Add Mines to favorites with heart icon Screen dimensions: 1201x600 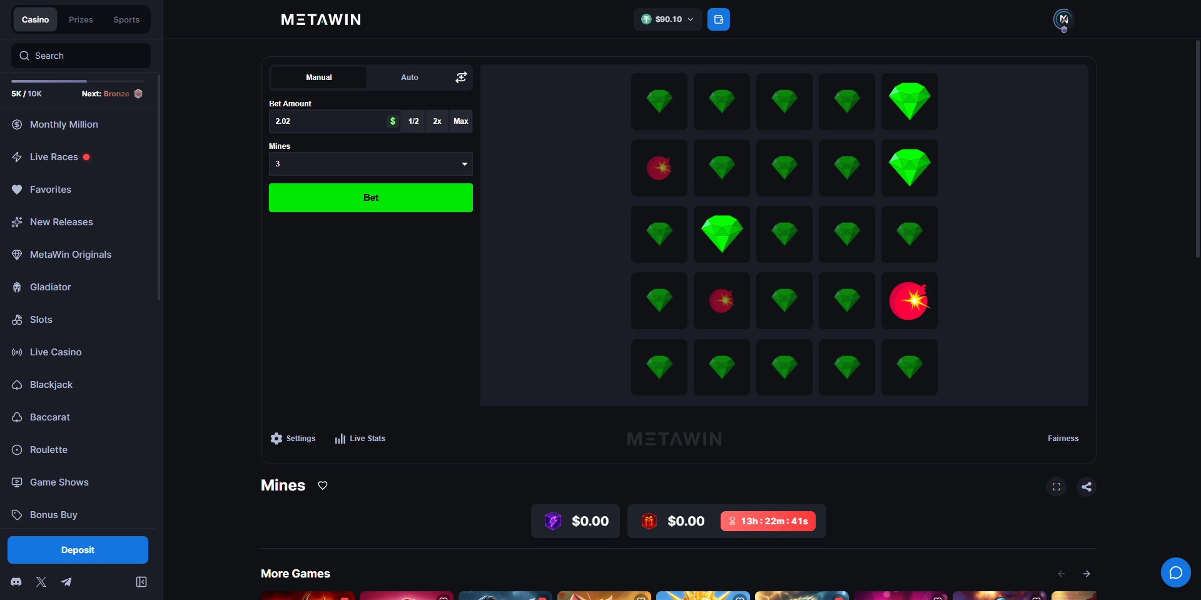coord(323,486)
